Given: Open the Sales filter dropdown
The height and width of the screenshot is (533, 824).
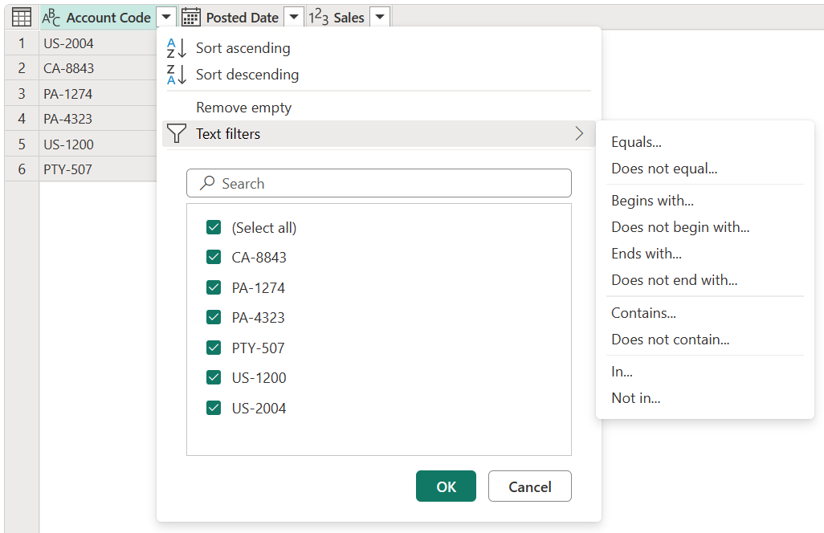Looking at the screenshot, I should pyautogui.click(x=379, y=16).
